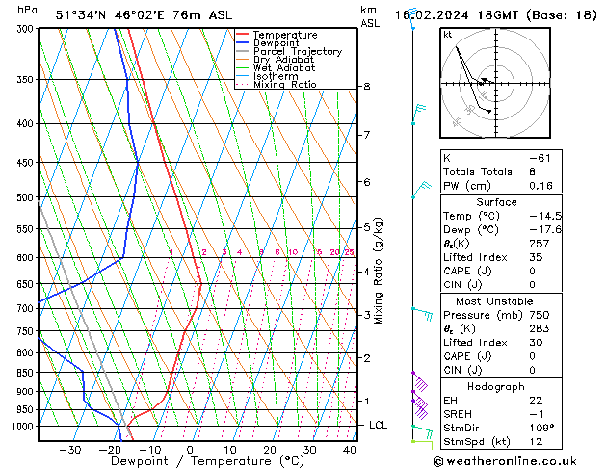Click the 'Hodograph' section heading

click(496, 387)
